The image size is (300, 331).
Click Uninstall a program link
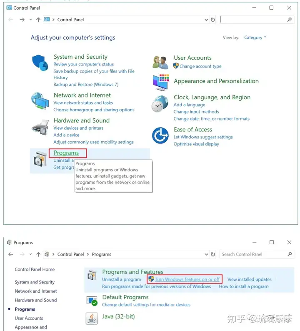click(x=122, y=279)
